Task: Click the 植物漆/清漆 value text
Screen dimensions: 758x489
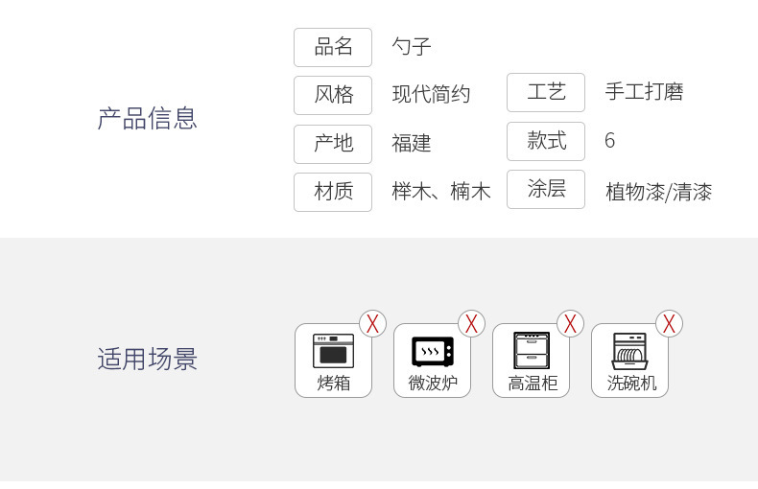Action: coord(658,193)
